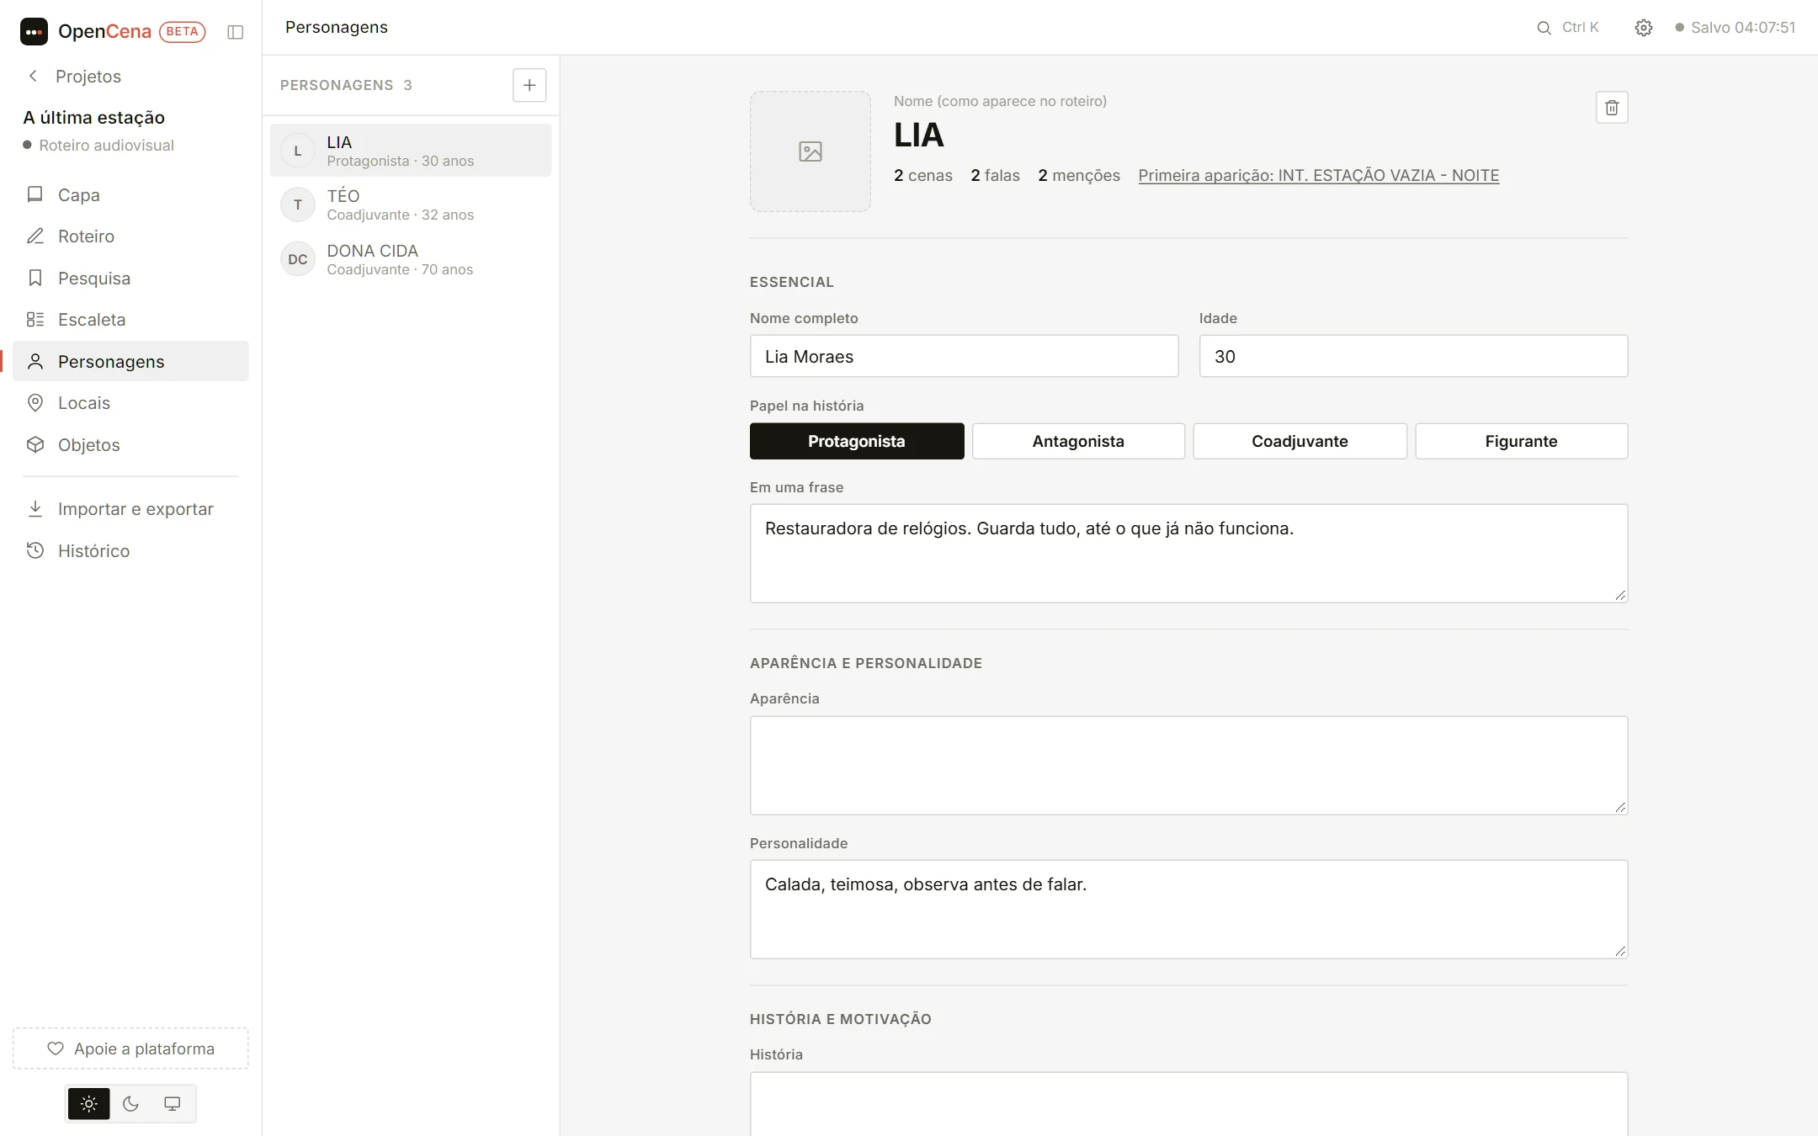This screenshot has width=1818, height=1136.
Task: Delete character with trash icon
Action: 1612,108
